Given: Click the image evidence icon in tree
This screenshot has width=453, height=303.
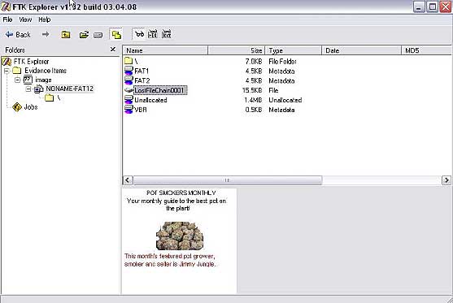Looking at the screenshot, I should (28, 80).
